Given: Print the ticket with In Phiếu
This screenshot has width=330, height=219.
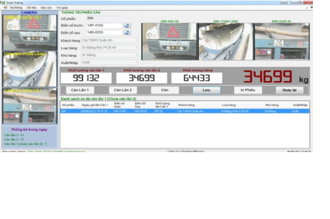Looking at the screenshot, I should pos(248,90).
